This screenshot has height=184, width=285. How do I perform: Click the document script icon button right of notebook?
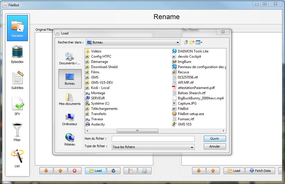145,171
